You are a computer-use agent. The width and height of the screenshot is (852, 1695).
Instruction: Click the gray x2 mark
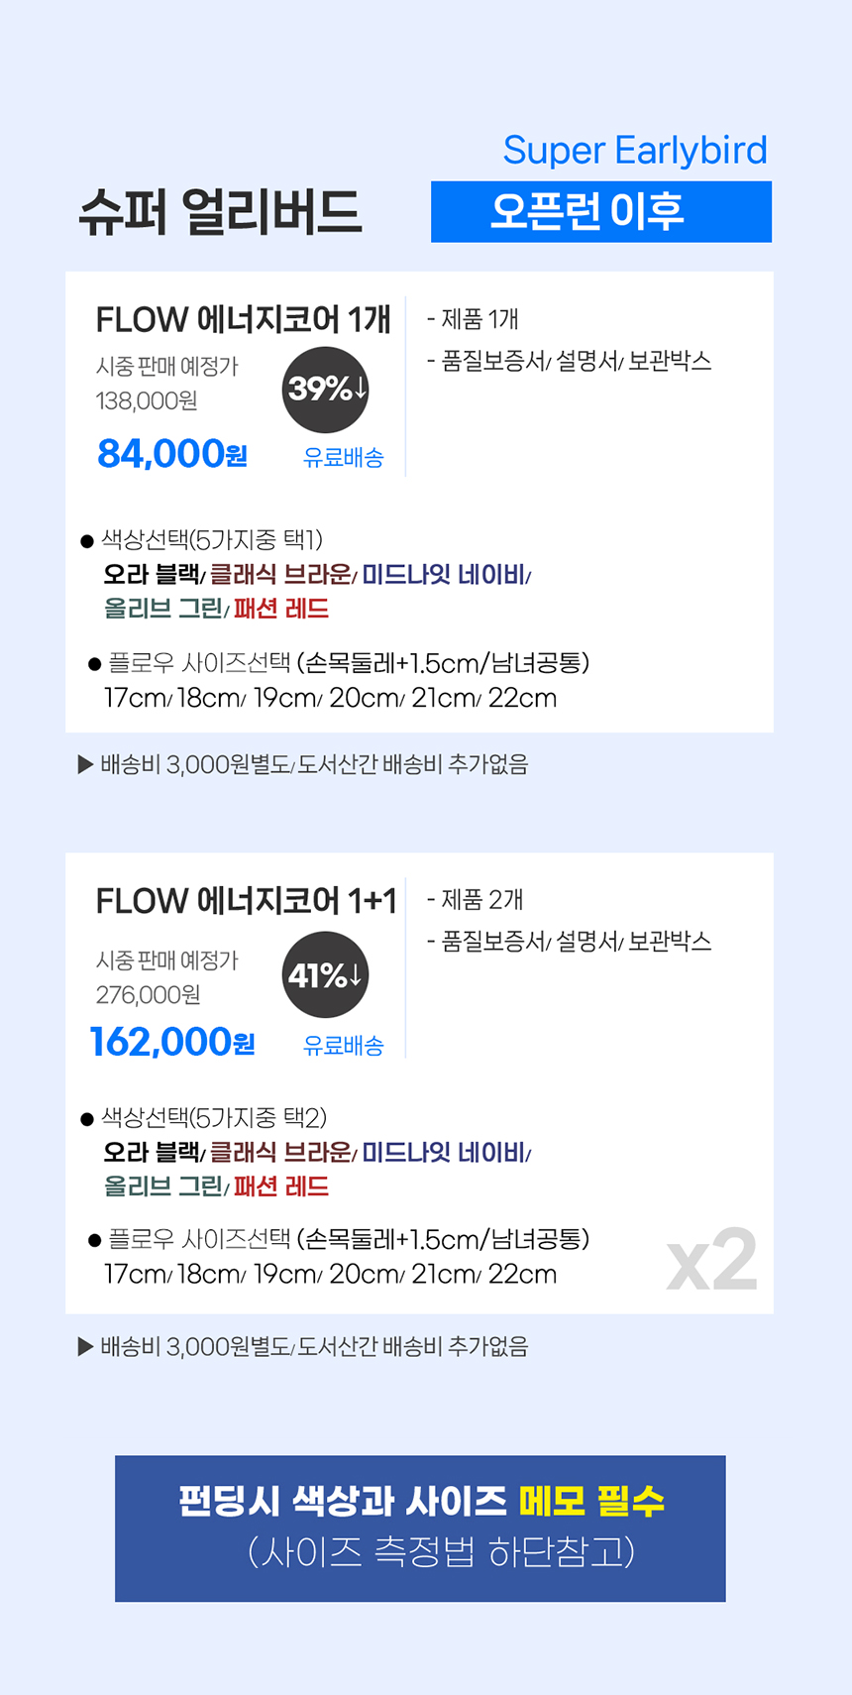click(x=711, y=1261)
